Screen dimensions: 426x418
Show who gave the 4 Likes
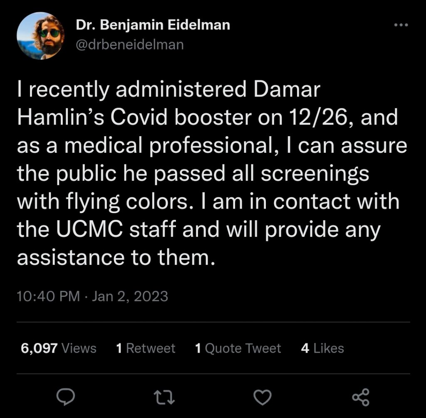click(x=322, y=348)
